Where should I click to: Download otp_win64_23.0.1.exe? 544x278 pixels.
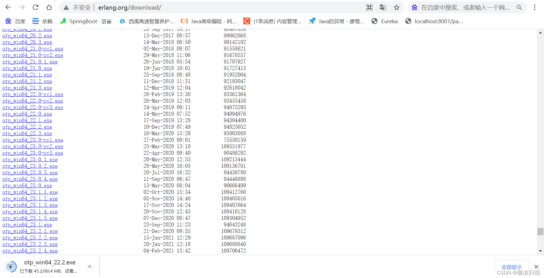[x=30, y=160]
